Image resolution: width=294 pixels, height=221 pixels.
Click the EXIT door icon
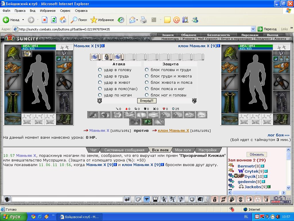[266, 199]
